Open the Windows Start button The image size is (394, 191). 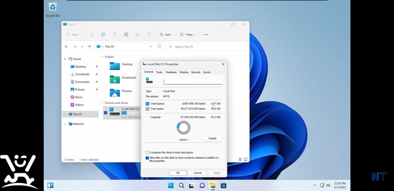tap(171, 185)
